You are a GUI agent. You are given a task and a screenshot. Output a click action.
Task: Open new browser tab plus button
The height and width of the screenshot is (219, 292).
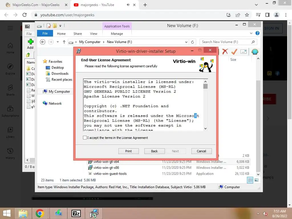coord(145,5)
